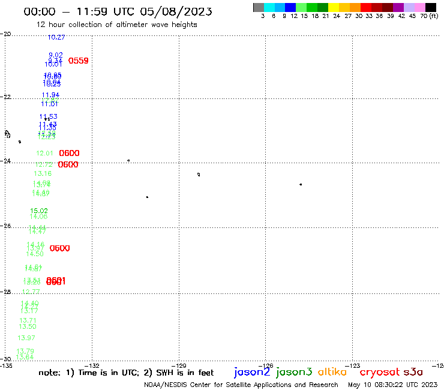
Task: Click the longitude label -126
Action: (x=266, y=365)
